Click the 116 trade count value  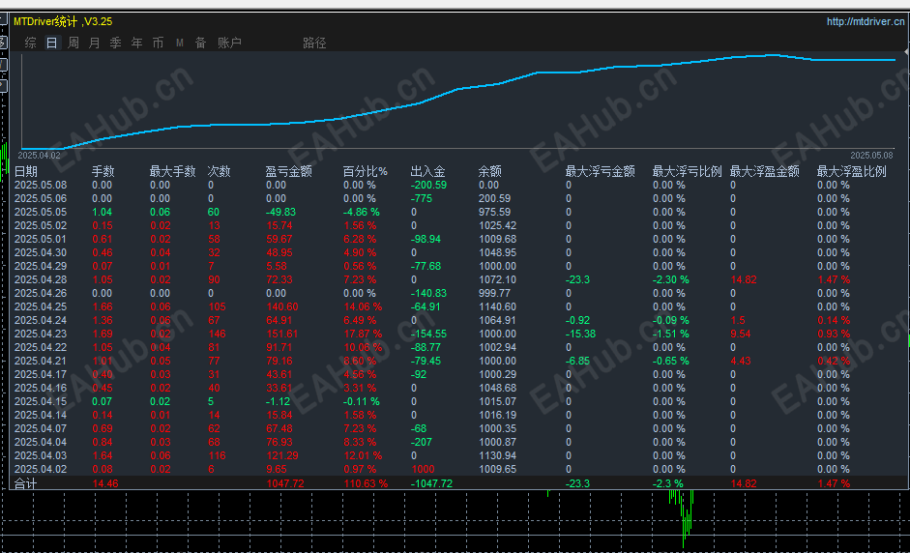[217, 455]
